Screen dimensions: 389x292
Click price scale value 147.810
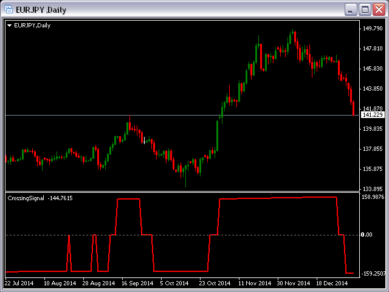point(373,49)
